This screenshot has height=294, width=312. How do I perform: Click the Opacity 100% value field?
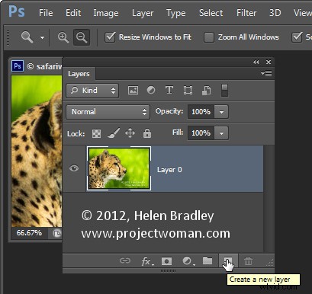(x=201, y=112)
